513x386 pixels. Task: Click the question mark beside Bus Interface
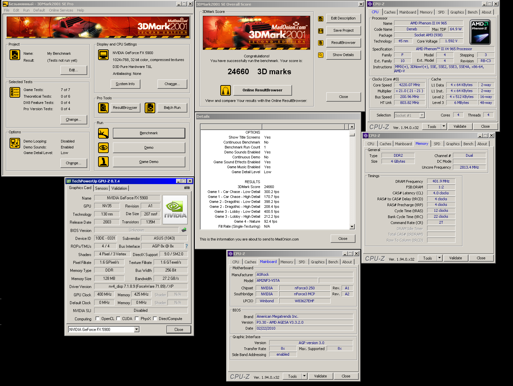point(187,246)
